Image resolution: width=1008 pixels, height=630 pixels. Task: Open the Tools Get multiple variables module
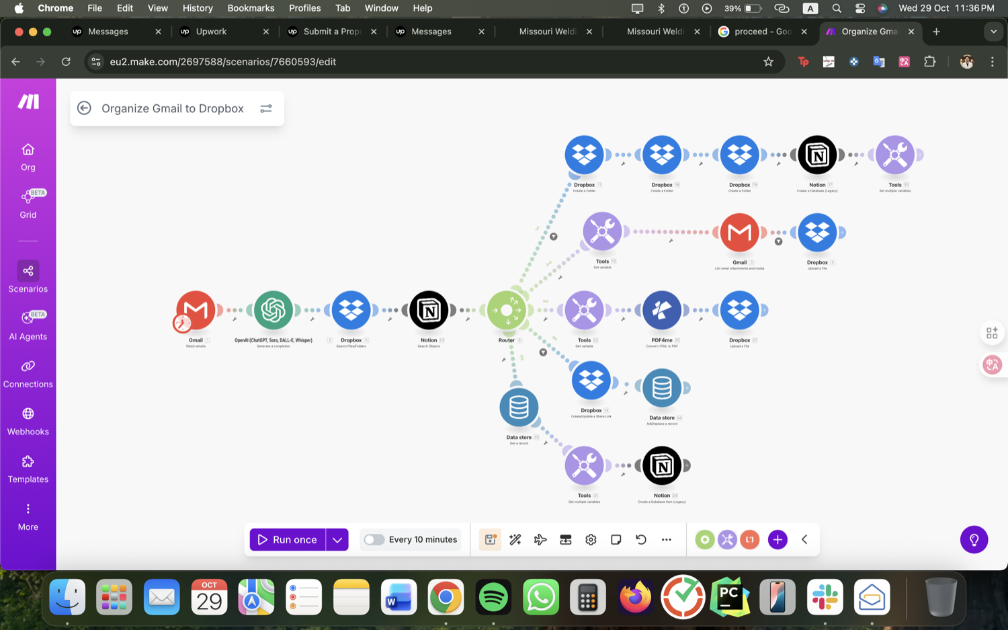tap(584, 465)
